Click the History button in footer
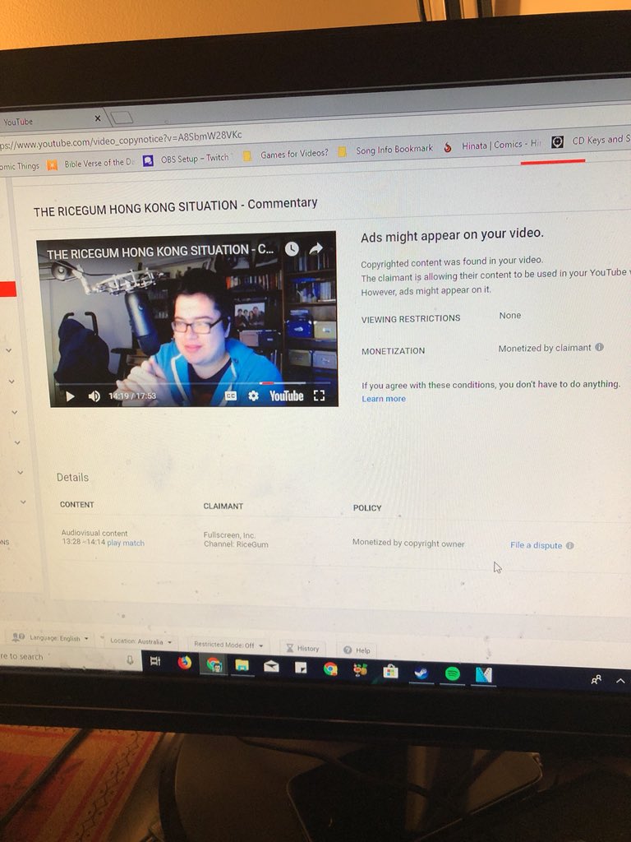 coord(302,648)
